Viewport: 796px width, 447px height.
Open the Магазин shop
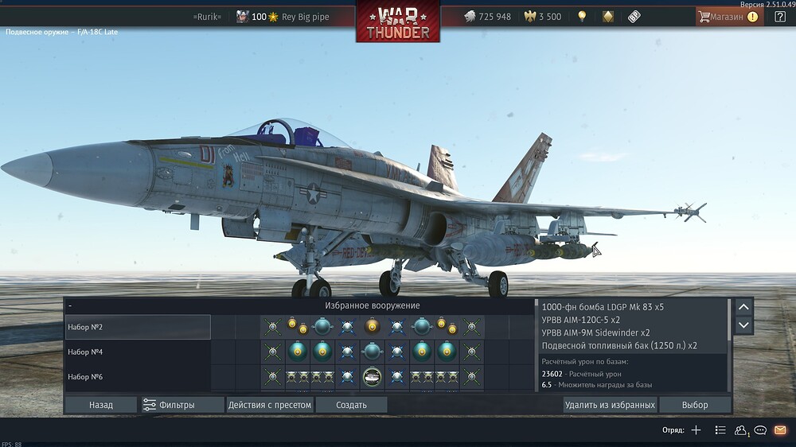tap(727, 17)
